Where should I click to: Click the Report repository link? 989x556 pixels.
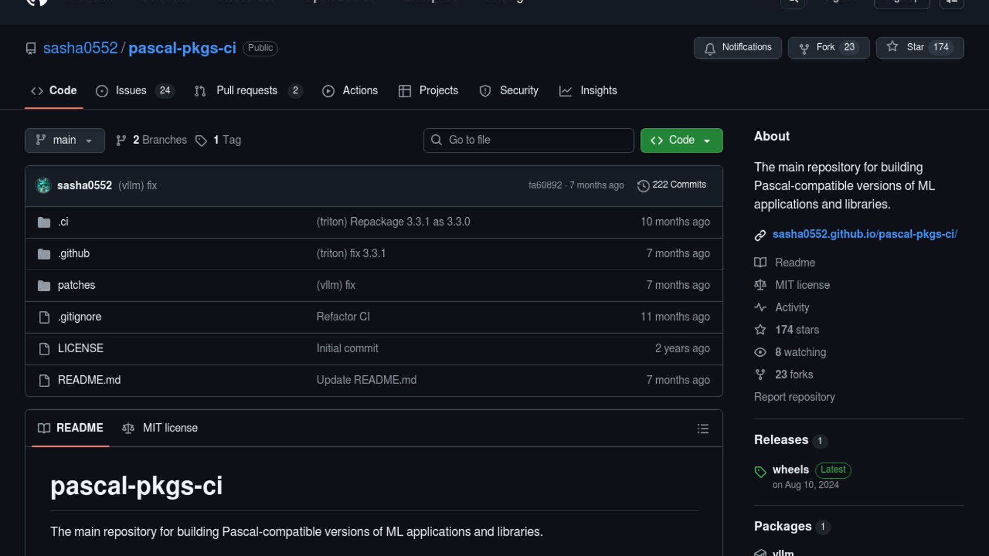pos(794,397)
